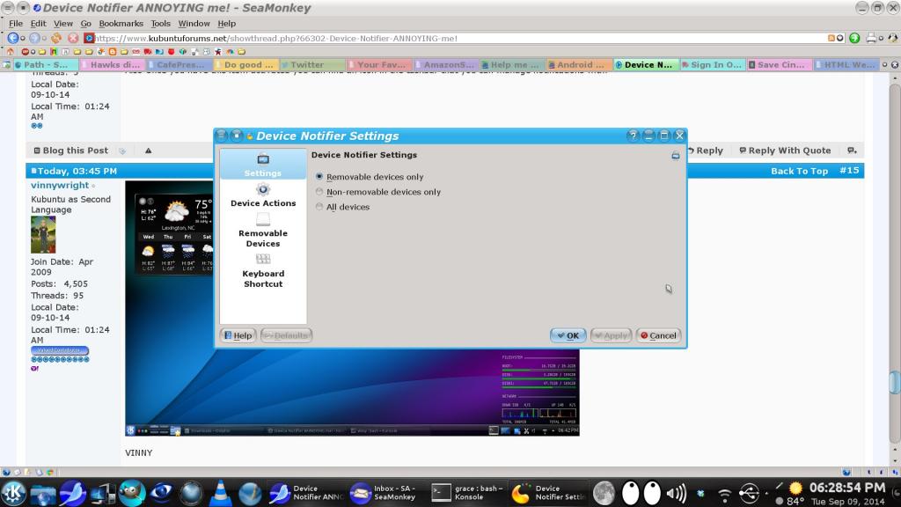Open the Keyboard Shortcut settings page
The height and width of the screenshot is (507, 901).
pyautogui.click(x=263, y=271)
